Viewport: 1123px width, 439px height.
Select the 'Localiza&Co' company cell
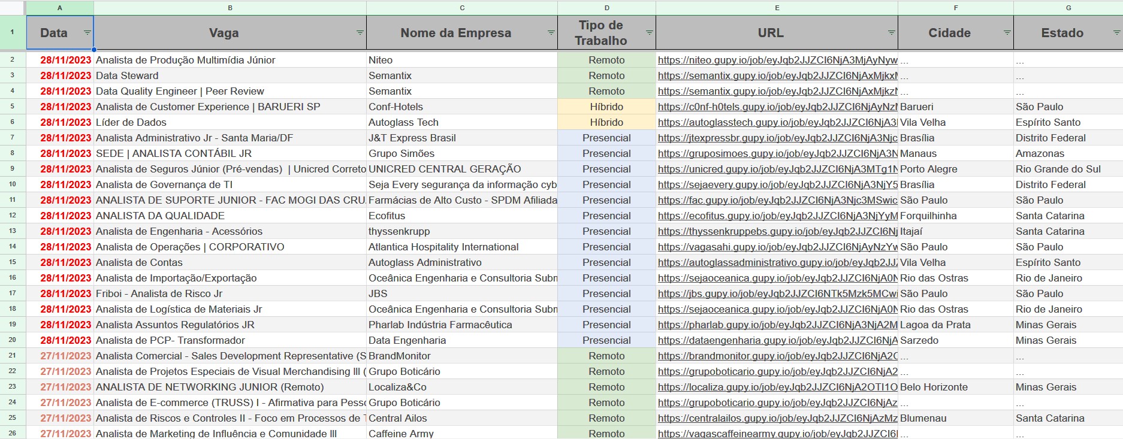pyautogui.click(x=462, y=387)
